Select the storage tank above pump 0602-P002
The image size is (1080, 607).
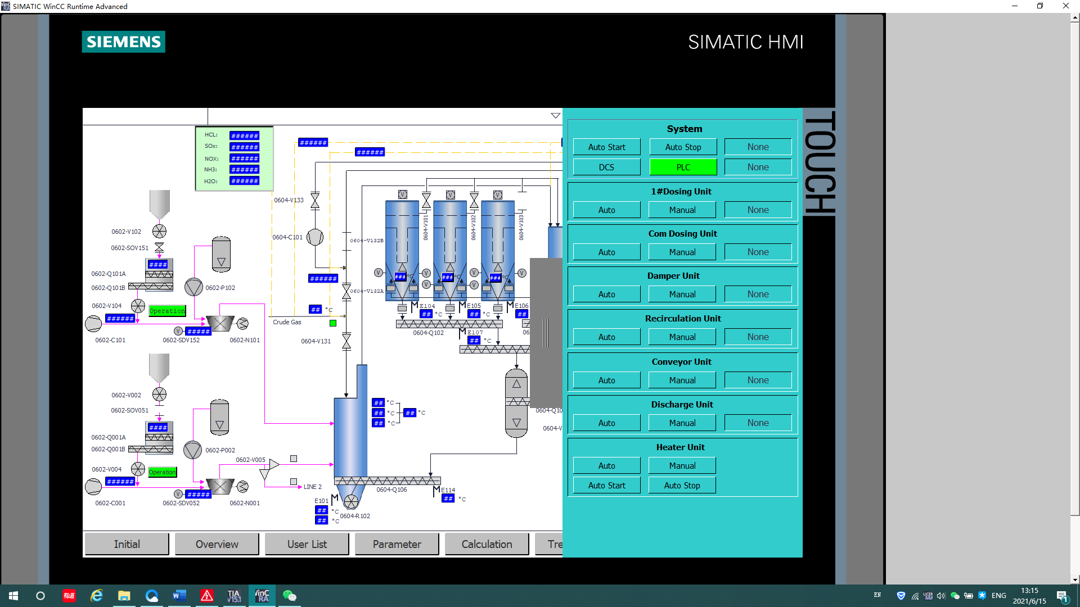[219, 417]
